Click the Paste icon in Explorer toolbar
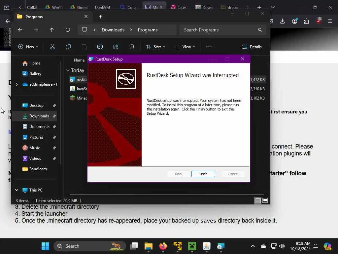This screenshot has height=254, width=338. (x=84, y=47)
